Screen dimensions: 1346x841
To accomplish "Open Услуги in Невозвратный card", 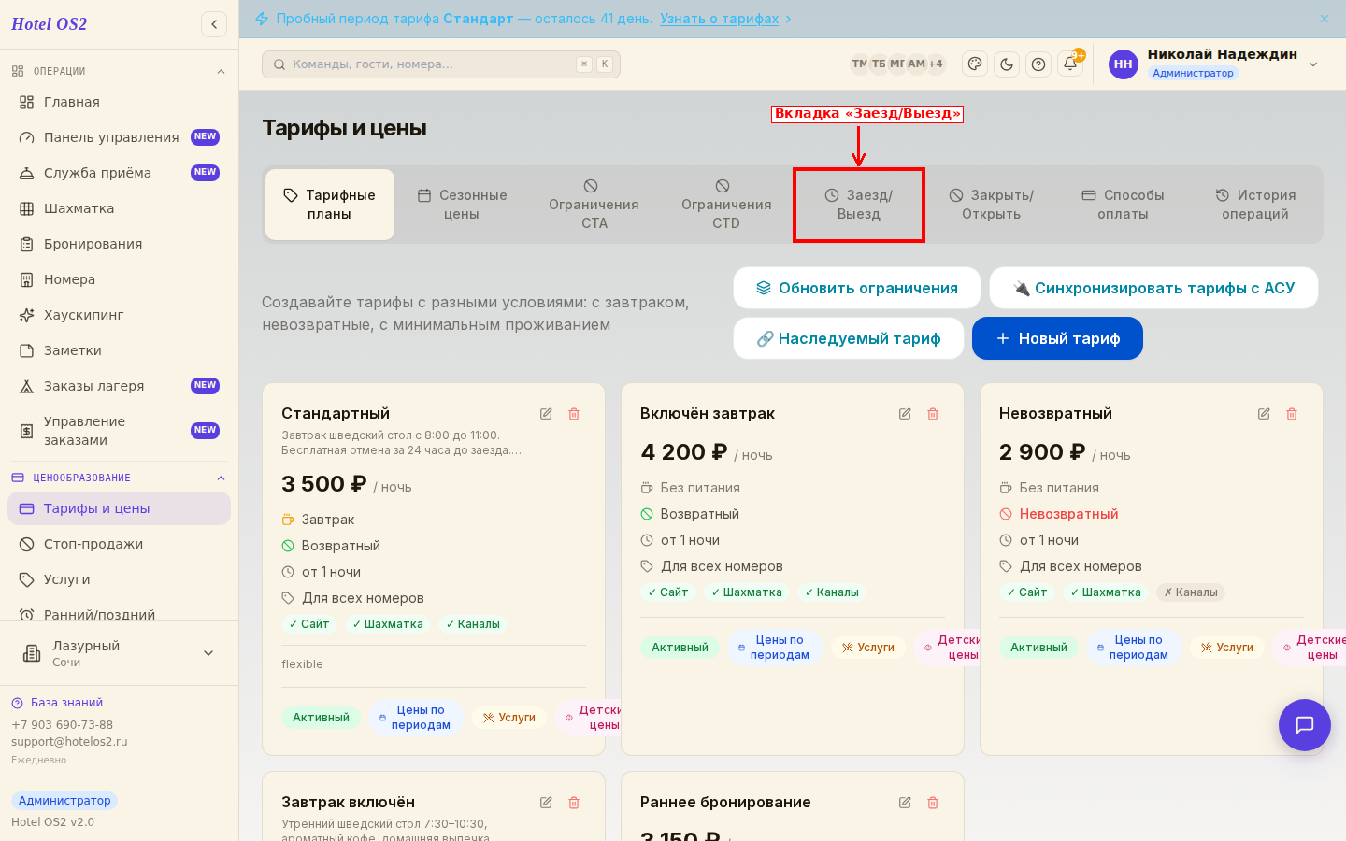I will 1227,648.
